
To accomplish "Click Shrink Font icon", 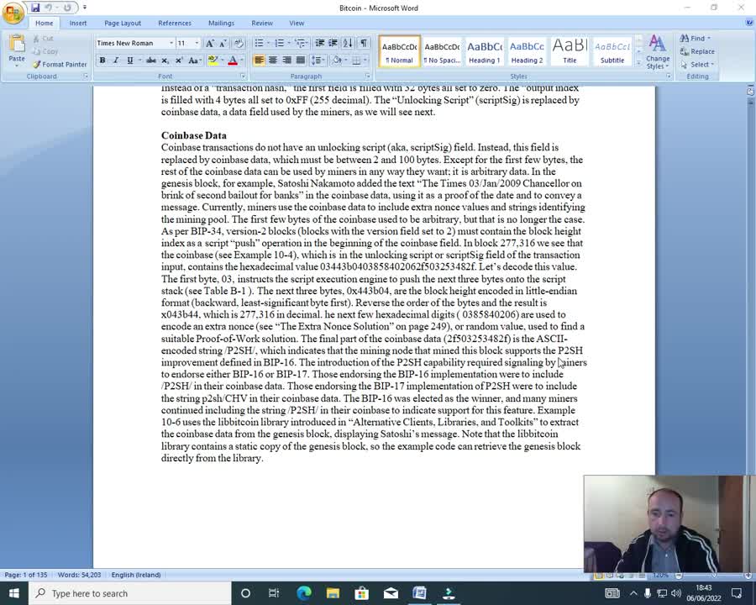I will (223, 44).
